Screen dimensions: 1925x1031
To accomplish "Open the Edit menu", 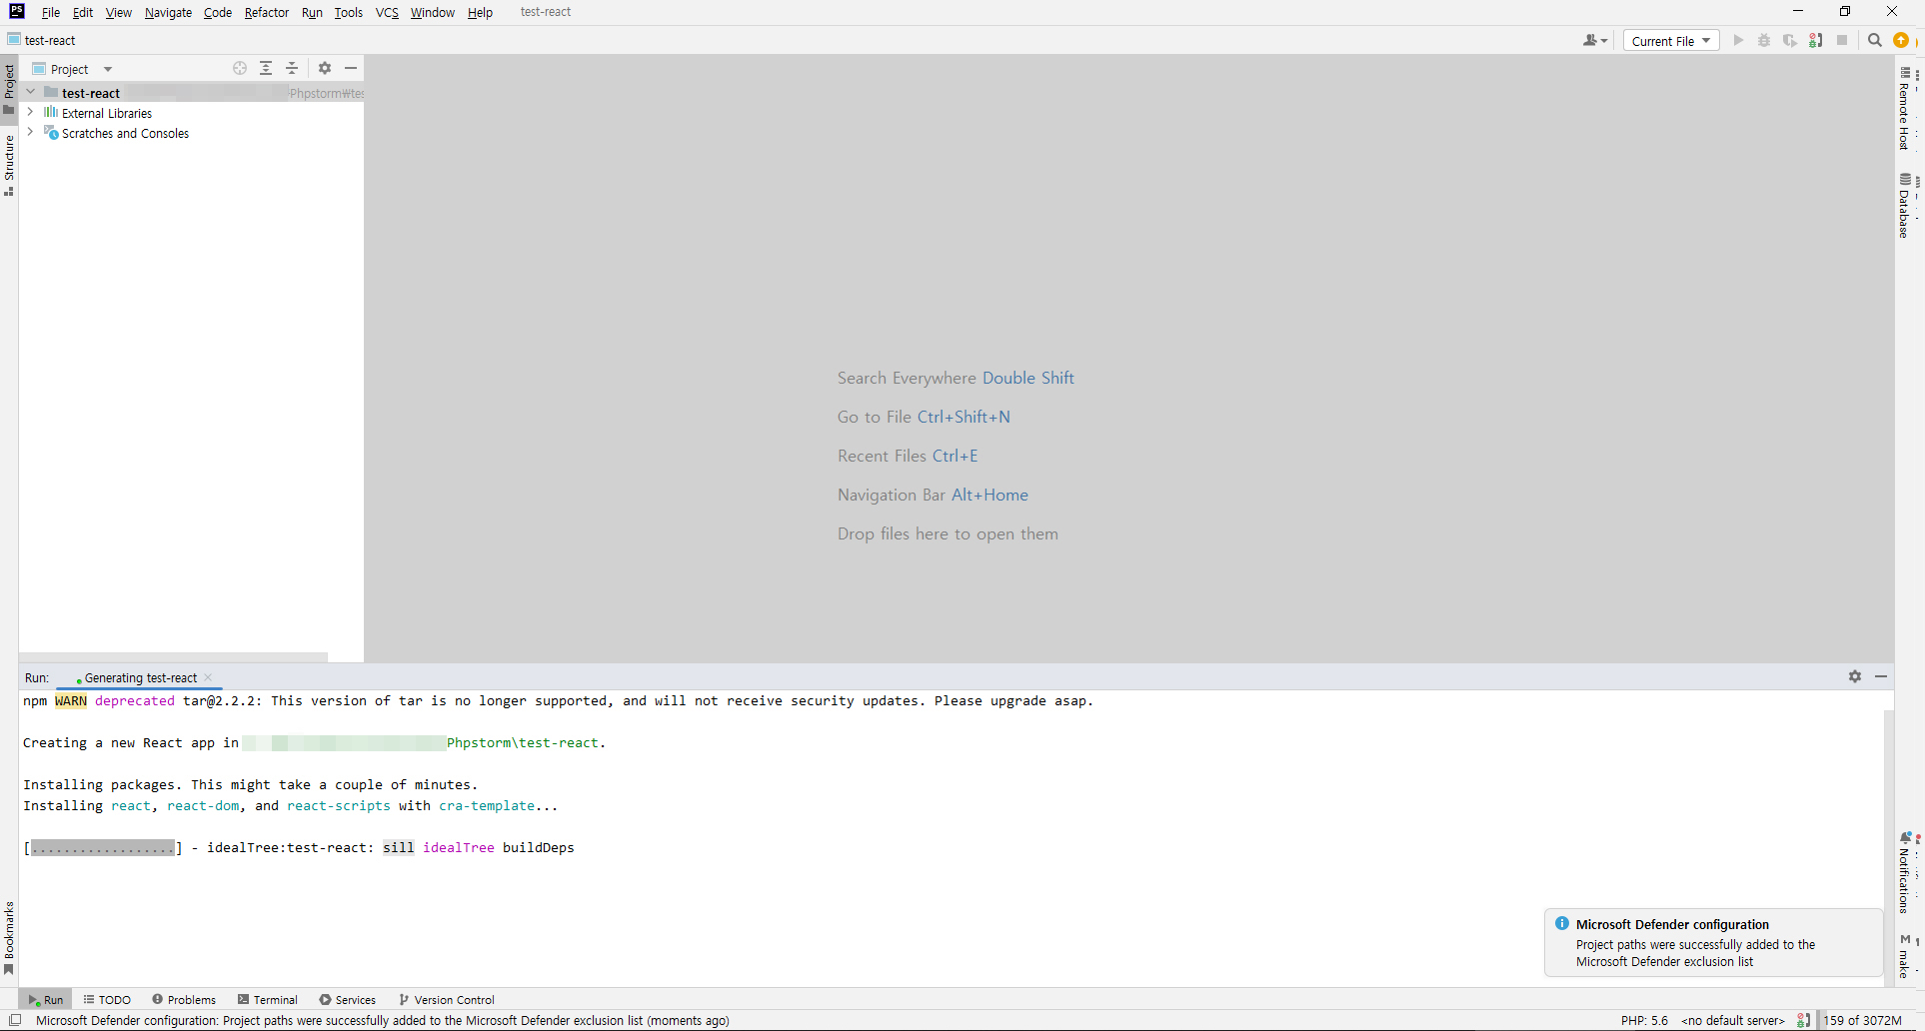I will pyautogui.click(x=83, y=12).
